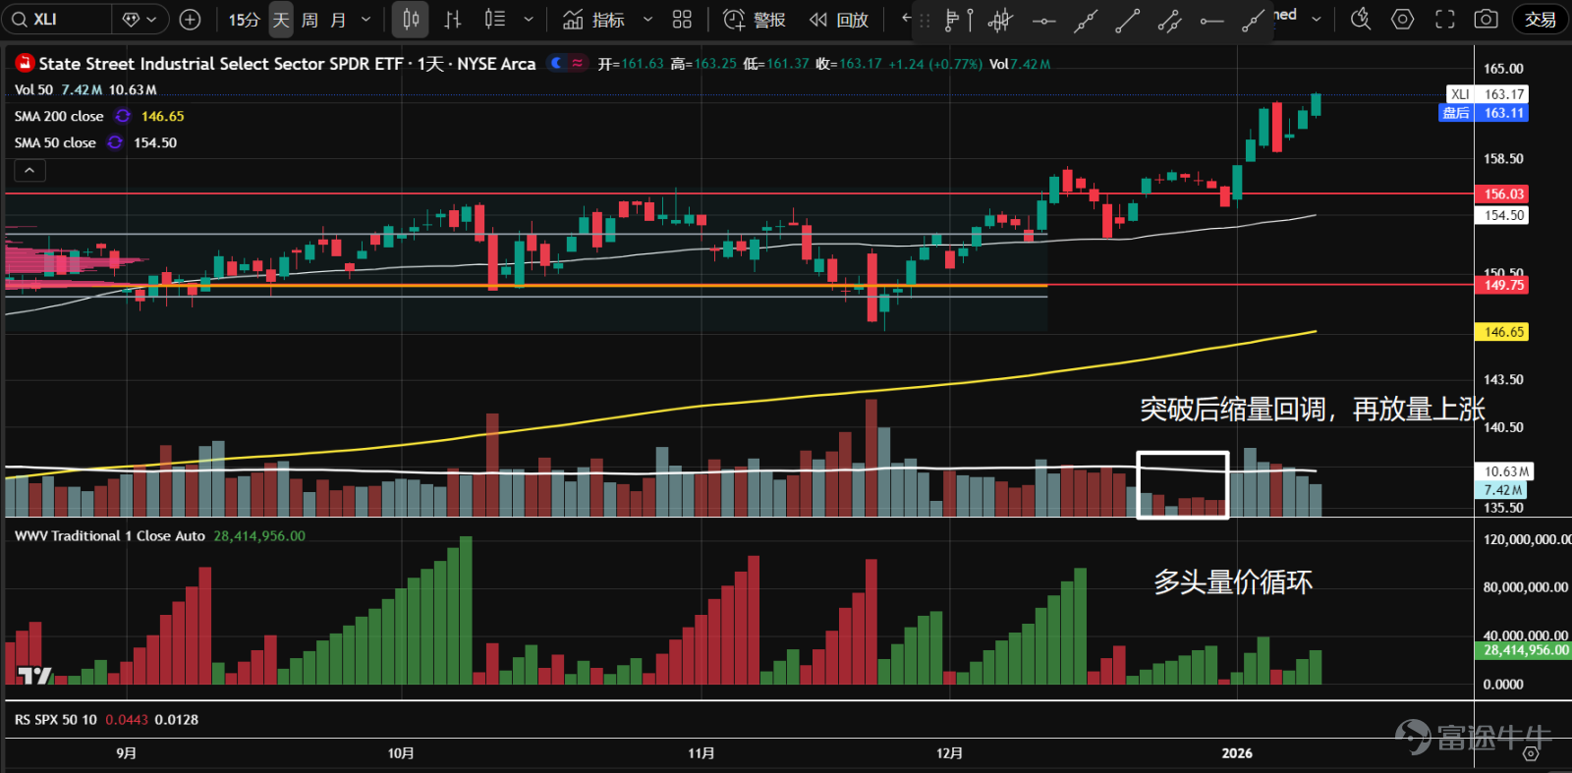Viewport: 1572px width, 773px height.
Task: Click the undo arrow icon
Action: point(906,19)
